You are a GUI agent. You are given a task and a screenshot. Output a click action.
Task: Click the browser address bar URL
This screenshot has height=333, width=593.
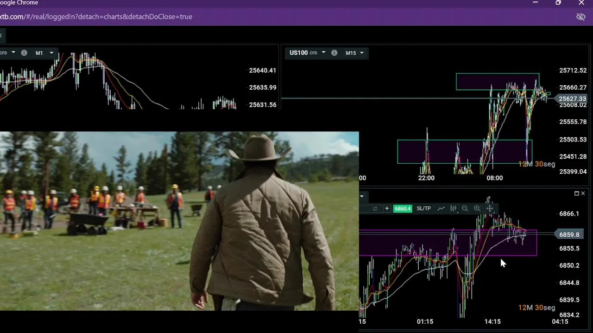click(x=96, y=17)
